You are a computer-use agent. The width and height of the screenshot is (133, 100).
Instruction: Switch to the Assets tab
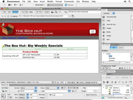(x=109, y=74)
